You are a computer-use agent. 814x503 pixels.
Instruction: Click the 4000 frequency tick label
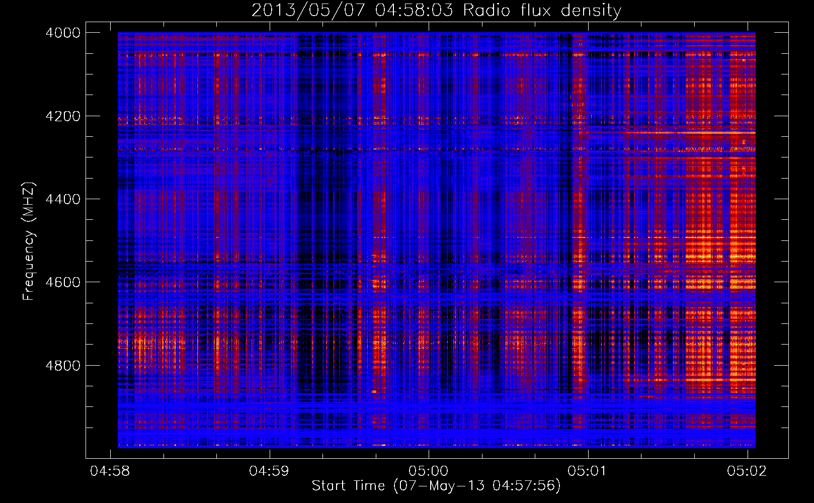pos(63,33)
